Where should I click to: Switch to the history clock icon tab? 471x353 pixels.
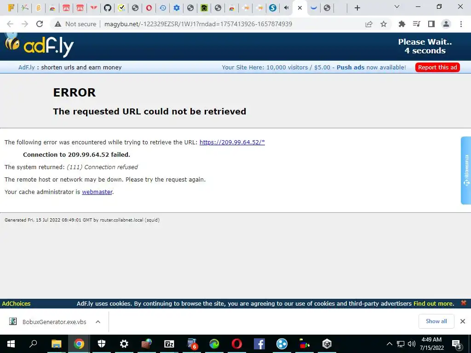[x=162, y=8]
